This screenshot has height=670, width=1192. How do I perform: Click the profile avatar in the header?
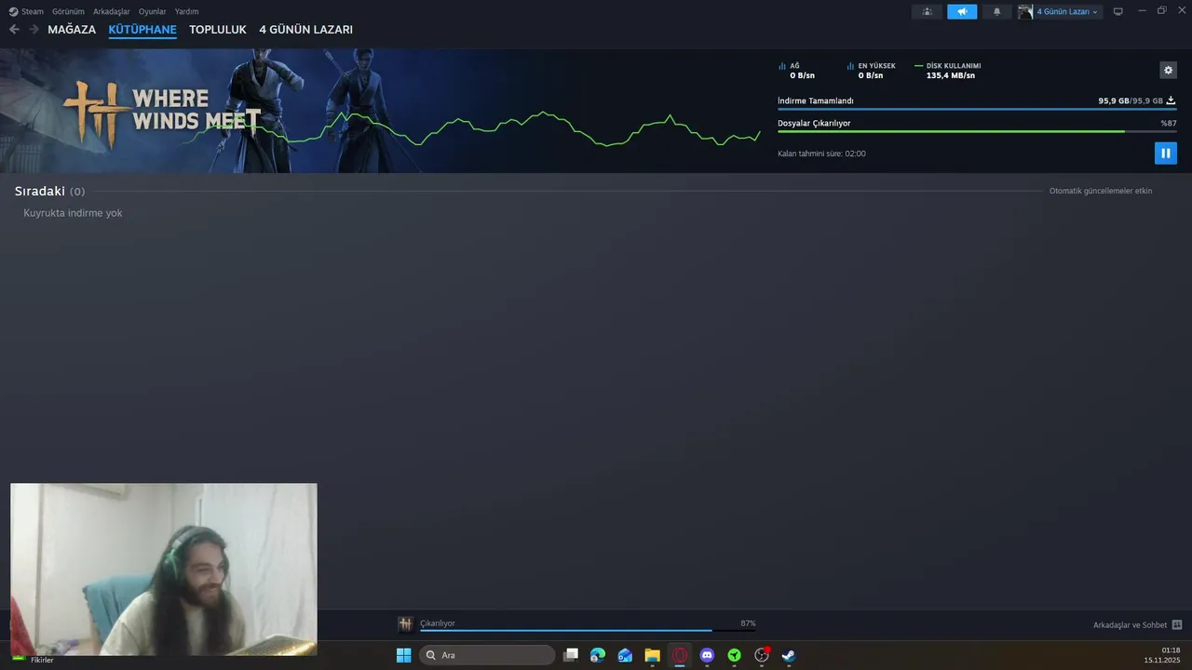pos(1025,11)
